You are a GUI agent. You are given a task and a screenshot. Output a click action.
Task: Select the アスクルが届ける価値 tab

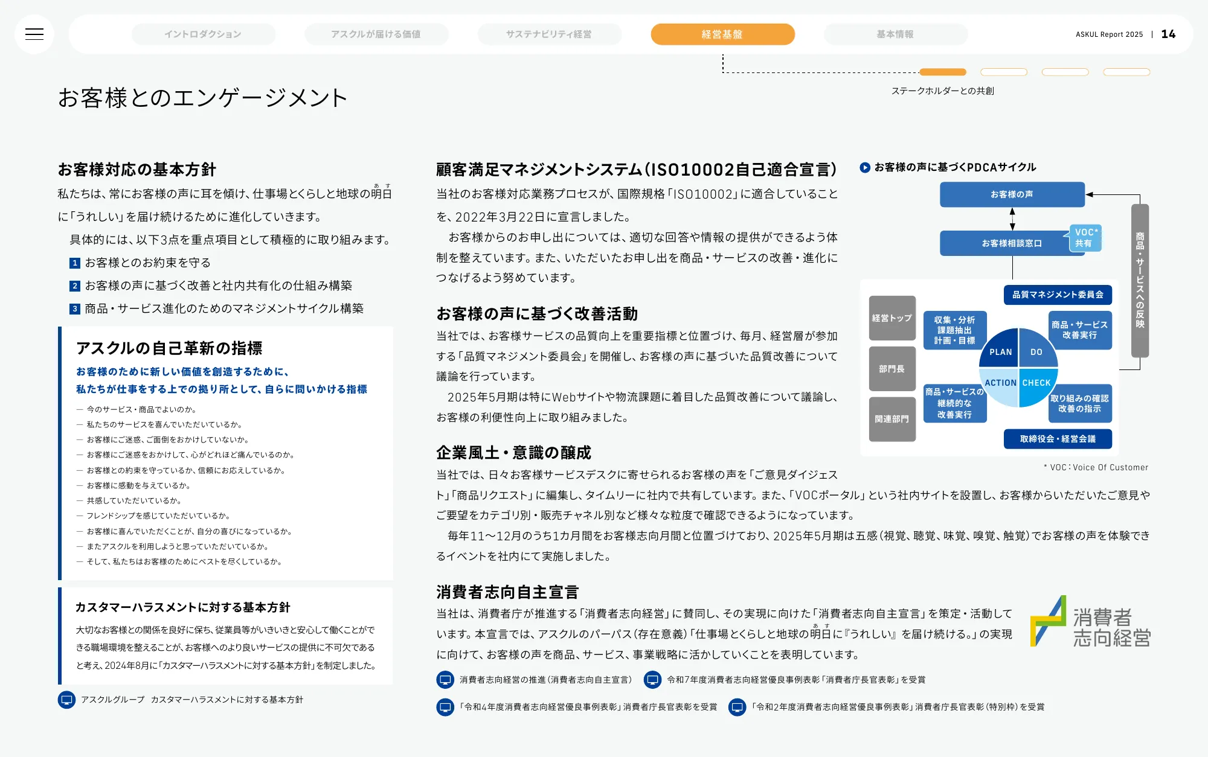pyautogui.click(x=376, y=34)
